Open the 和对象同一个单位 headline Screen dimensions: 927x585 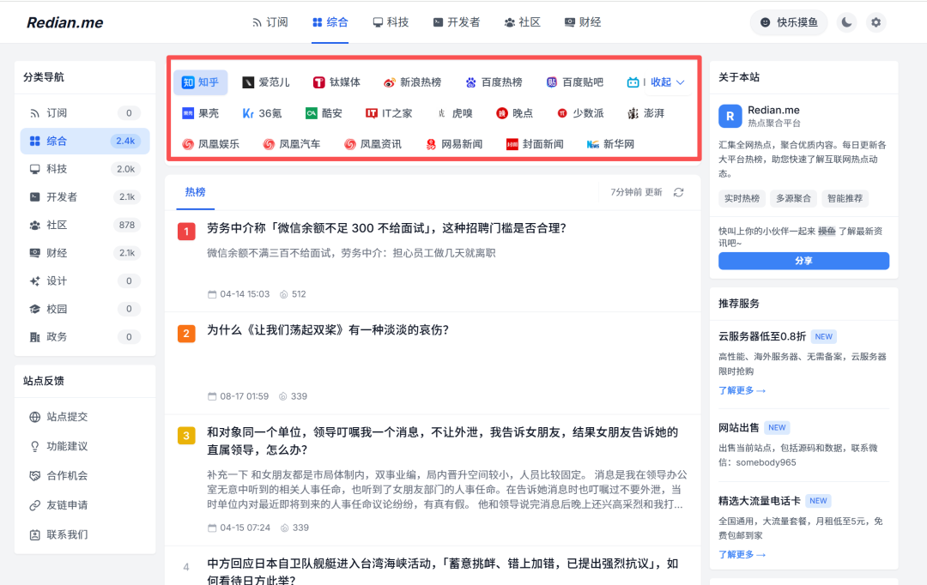(442, 441)
